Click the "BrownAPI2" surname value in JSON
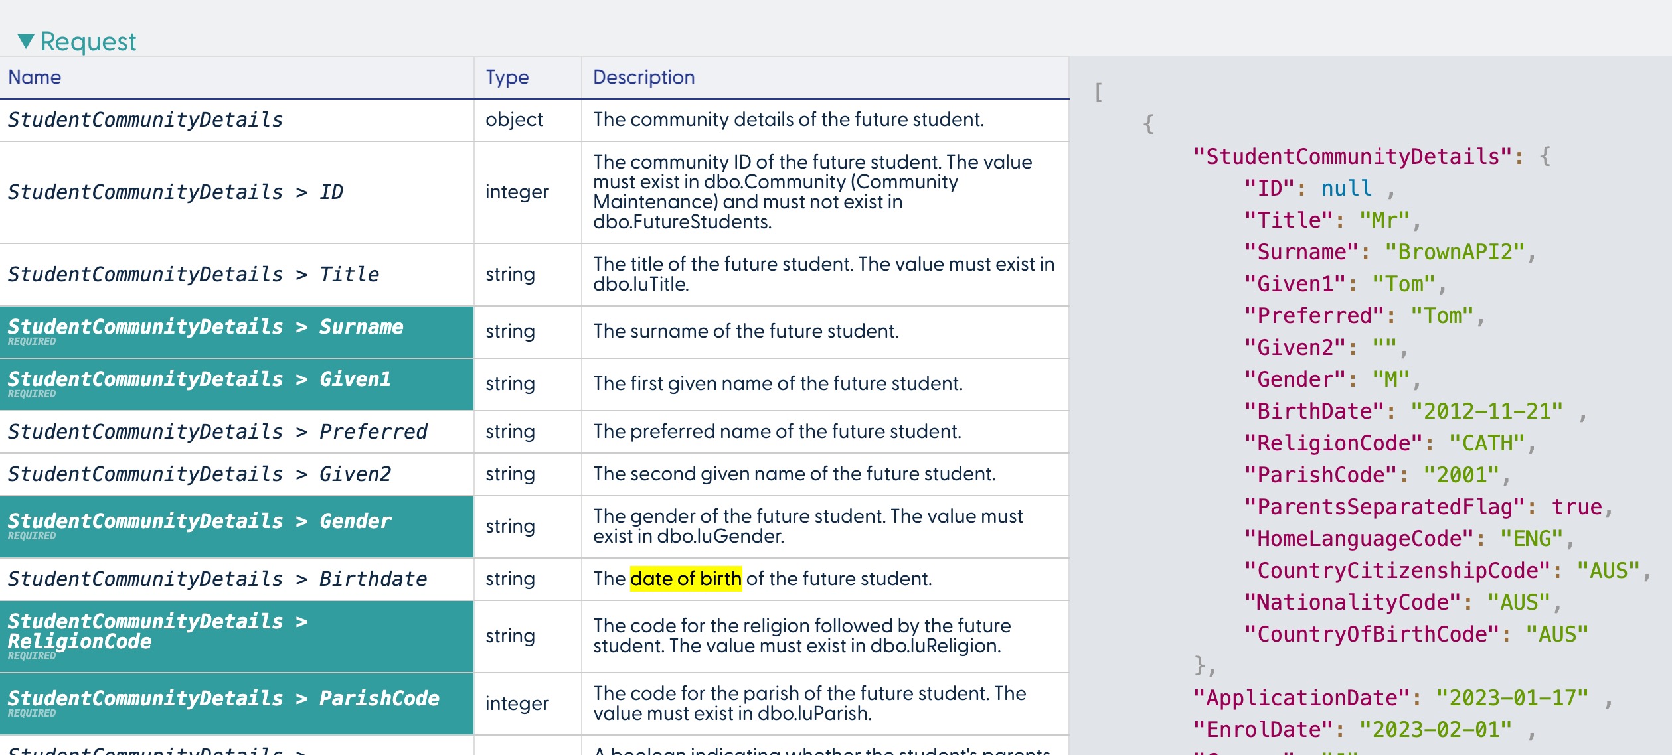 1454,252
